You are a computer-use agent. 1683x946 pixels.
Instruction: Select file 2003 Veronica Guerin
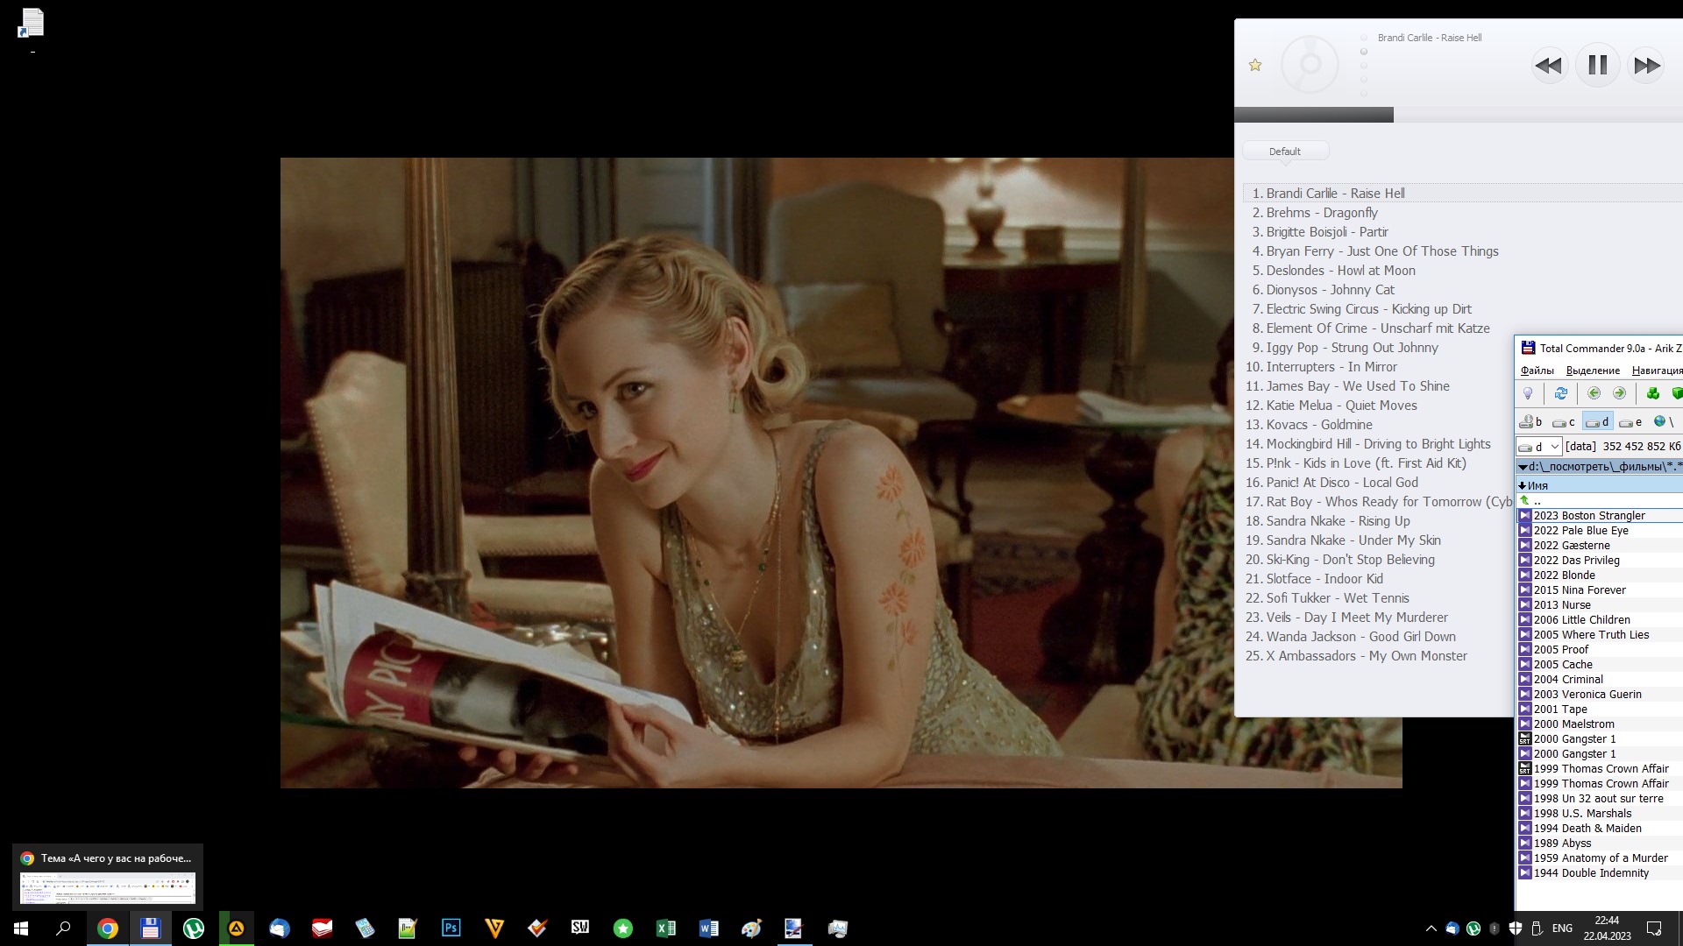[1600, 695]
